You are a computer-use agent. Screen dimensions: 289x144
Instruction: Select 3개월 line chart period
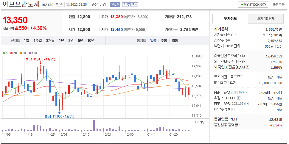coord(50,40)
